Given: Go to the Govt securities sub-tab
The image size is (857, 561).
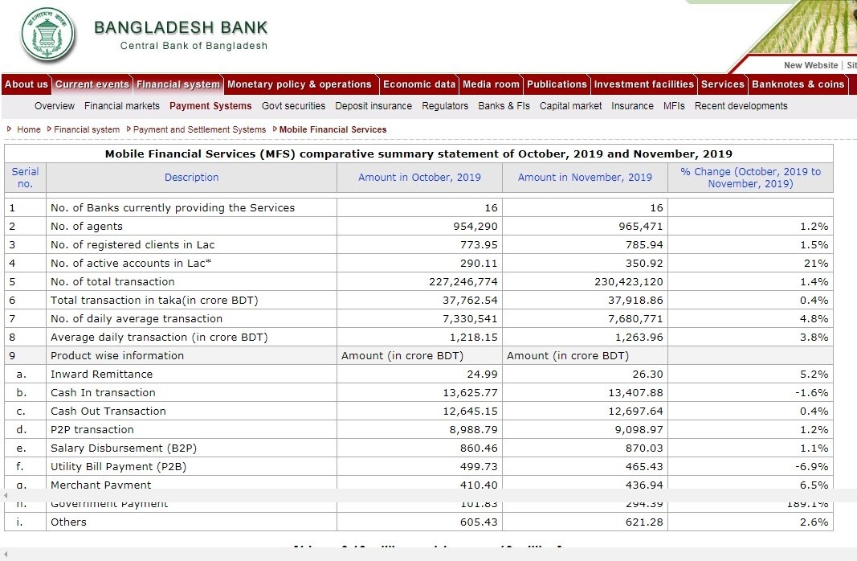Looking at the screenshot, I should click(293, 106).
